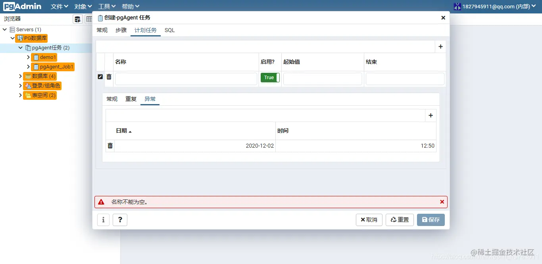Switch to the SQL tab

click(169, 30)
